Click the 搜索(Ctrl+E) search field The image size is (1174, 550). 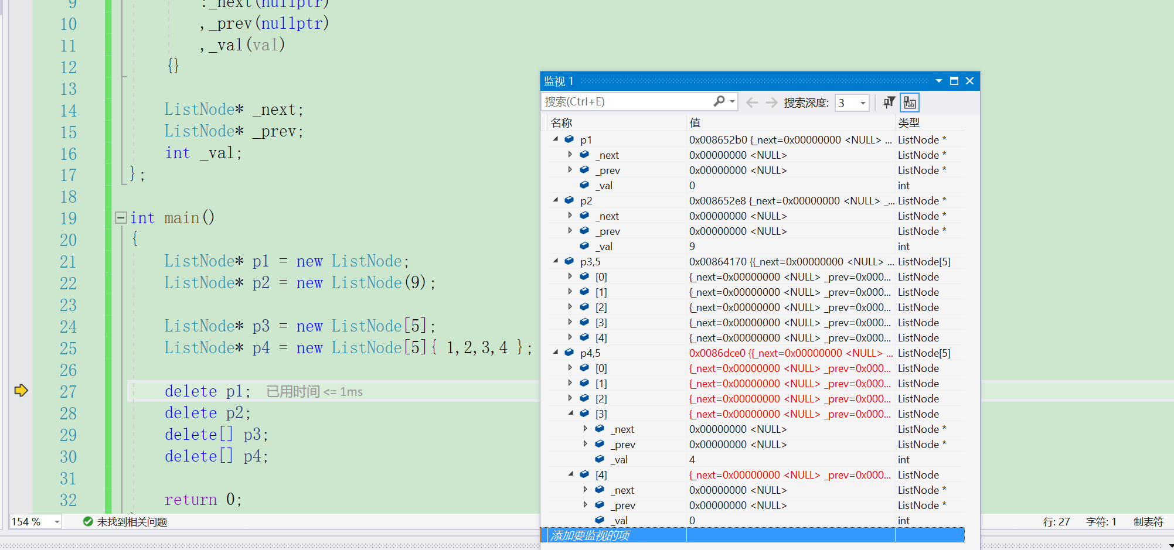(x=627, y=102)
